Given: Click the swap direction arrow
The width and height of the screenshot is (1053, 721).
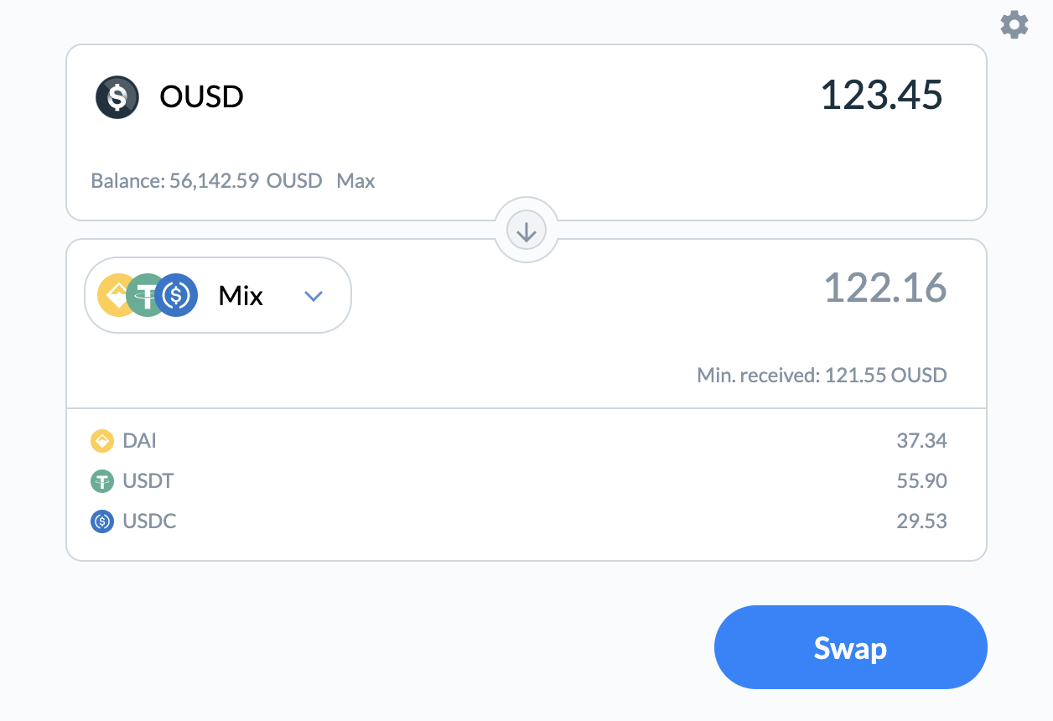Looking at the screenshot, I should (526, 229).
